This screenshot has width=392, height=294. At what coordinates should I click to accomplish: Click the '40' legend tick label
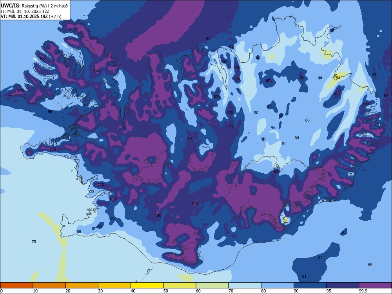point(133,291)
